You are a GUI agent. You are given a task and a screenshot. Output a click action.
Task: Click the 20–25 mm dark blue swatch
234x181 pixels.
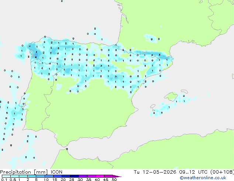coord(66,176)
